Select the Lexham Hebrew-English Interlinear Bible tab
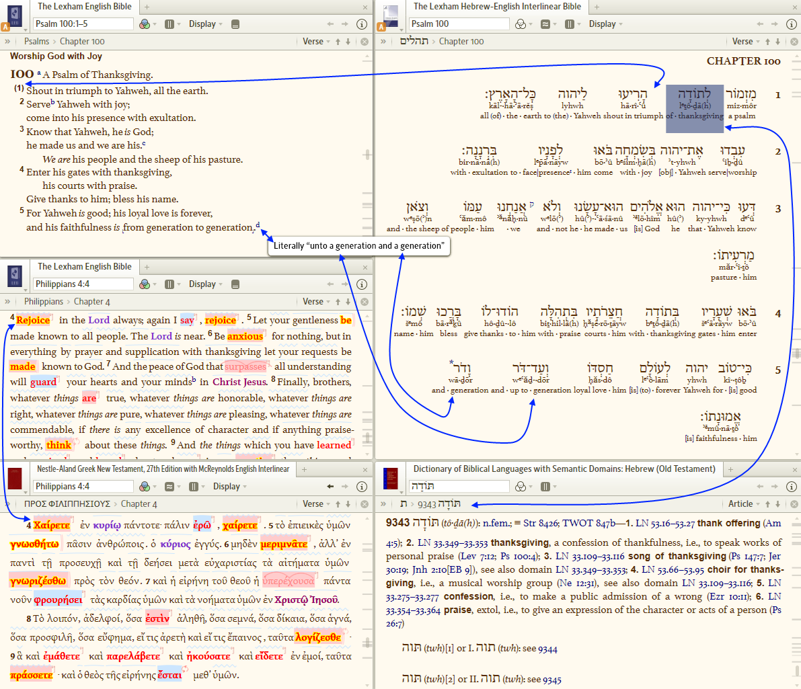Screen dimensions: 801x689 click(496, 7)
